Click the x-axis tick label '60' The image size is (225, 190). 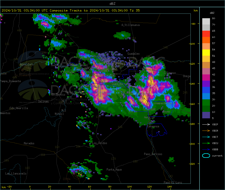coord(90,187)
